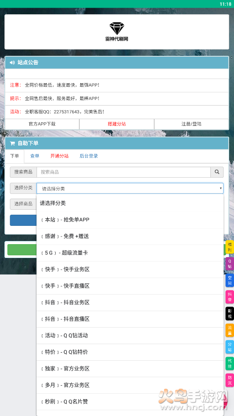Viewport: 234px width, 416px height.
Task: Select 5G - 超级流量卡 category
Action: [x=130, y=253]
